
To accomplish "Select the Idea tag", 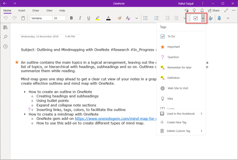I will point(181,99).
